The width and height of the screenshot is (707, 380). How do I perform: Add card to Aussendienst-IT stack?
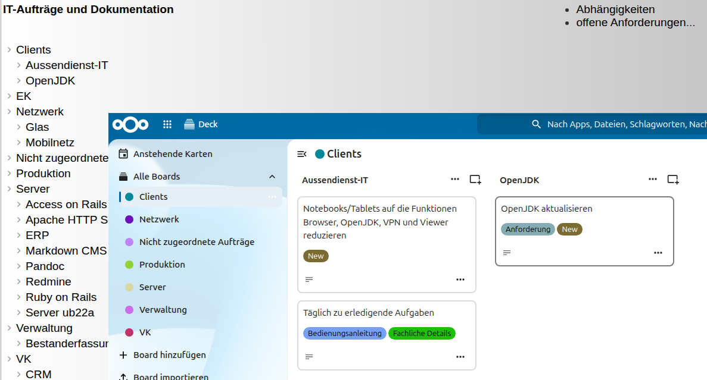(475, 180)
